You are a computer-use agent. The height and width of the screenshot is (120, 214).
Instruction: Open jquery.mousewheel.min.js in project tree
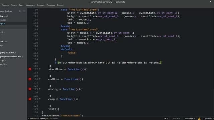[x=12, y=56]
